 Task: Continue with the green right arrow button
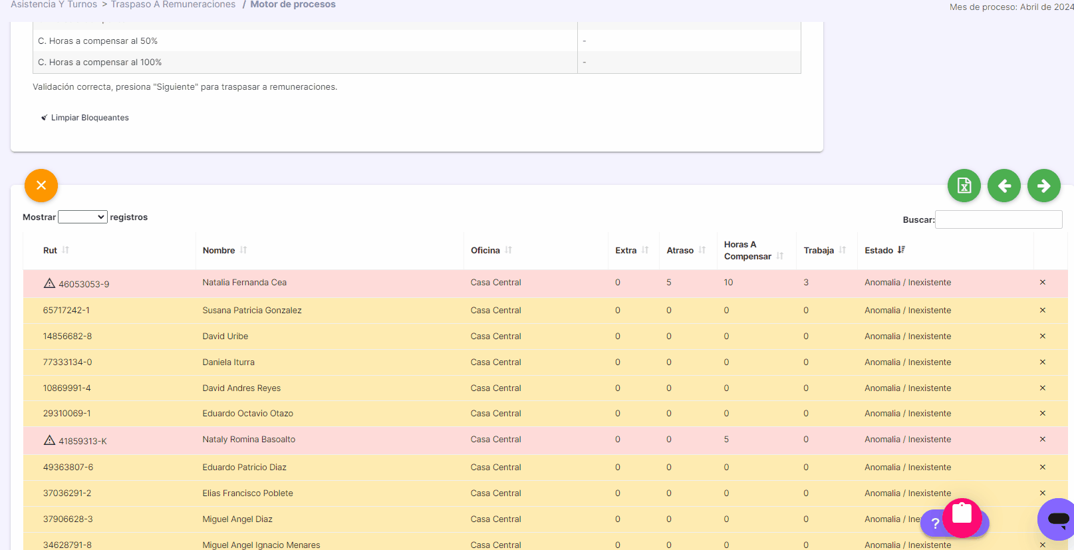point(1044,186)
